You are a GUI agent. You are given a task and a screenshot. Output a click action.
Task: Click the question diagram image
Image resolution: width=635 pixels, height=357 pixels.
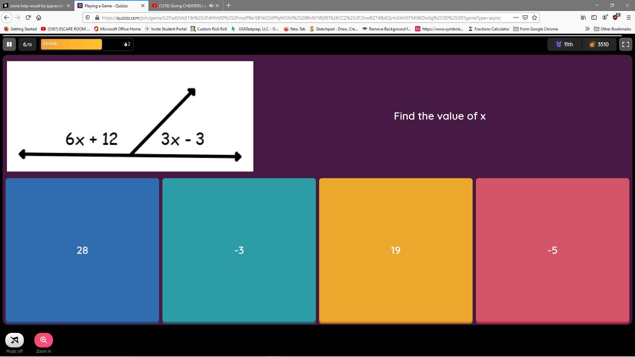[x=130, y=116]
